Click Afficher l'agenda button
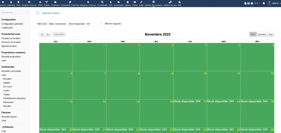The image size is (281, 133). point(113,24)
